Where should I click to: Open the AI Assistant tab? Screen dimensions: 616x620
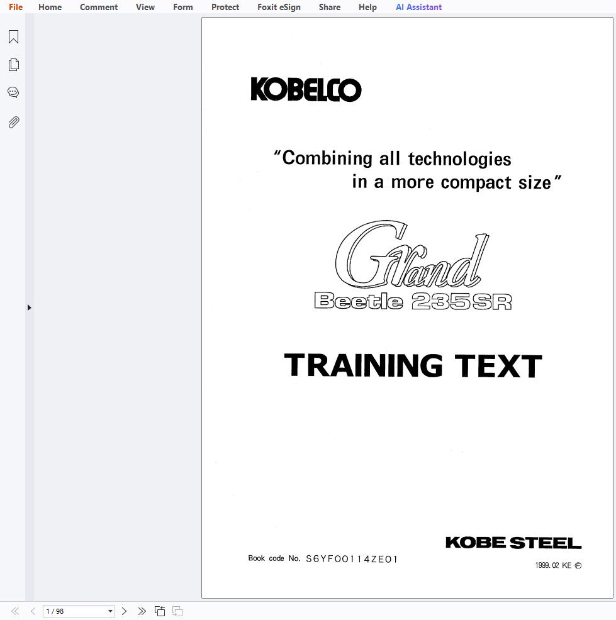pyautogui.click(x=418, y=7)
